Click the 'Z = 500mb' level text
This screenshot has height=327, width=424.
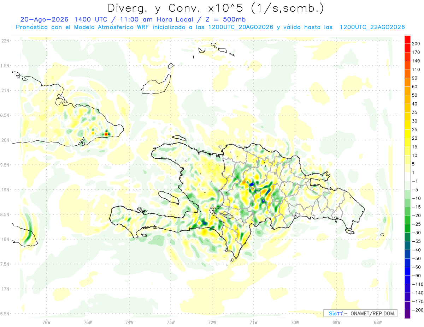226,19
